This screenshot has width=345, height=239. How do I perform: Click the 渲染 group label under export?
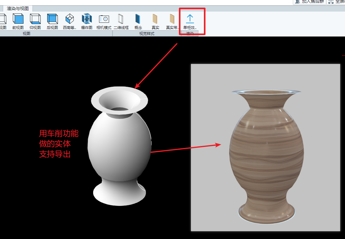tap(190, 33)
